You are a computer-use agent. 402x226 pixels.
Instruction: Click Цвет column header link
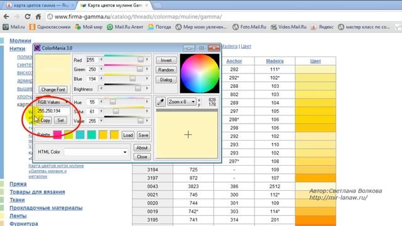click(x=315, y=61)
